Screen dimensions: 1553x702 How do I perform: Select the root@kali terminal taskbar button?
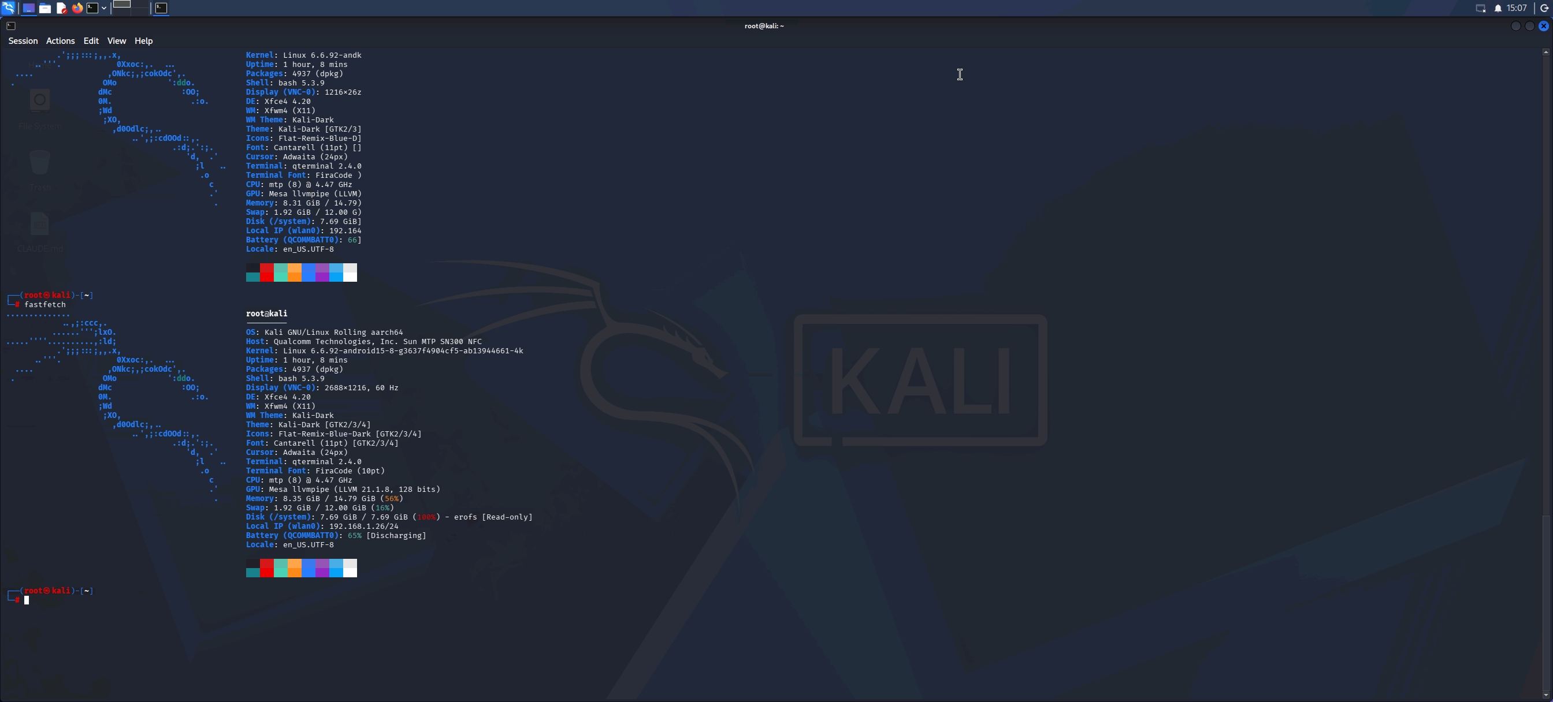[161, 8]
